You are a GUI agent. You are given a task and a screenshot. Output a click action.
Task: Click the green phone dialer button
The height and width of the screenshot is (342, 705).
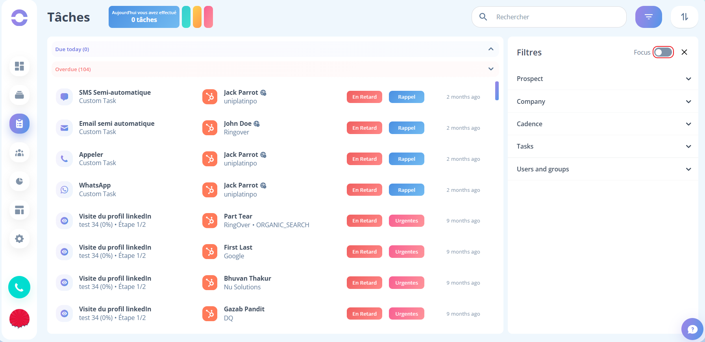[19, 287]
